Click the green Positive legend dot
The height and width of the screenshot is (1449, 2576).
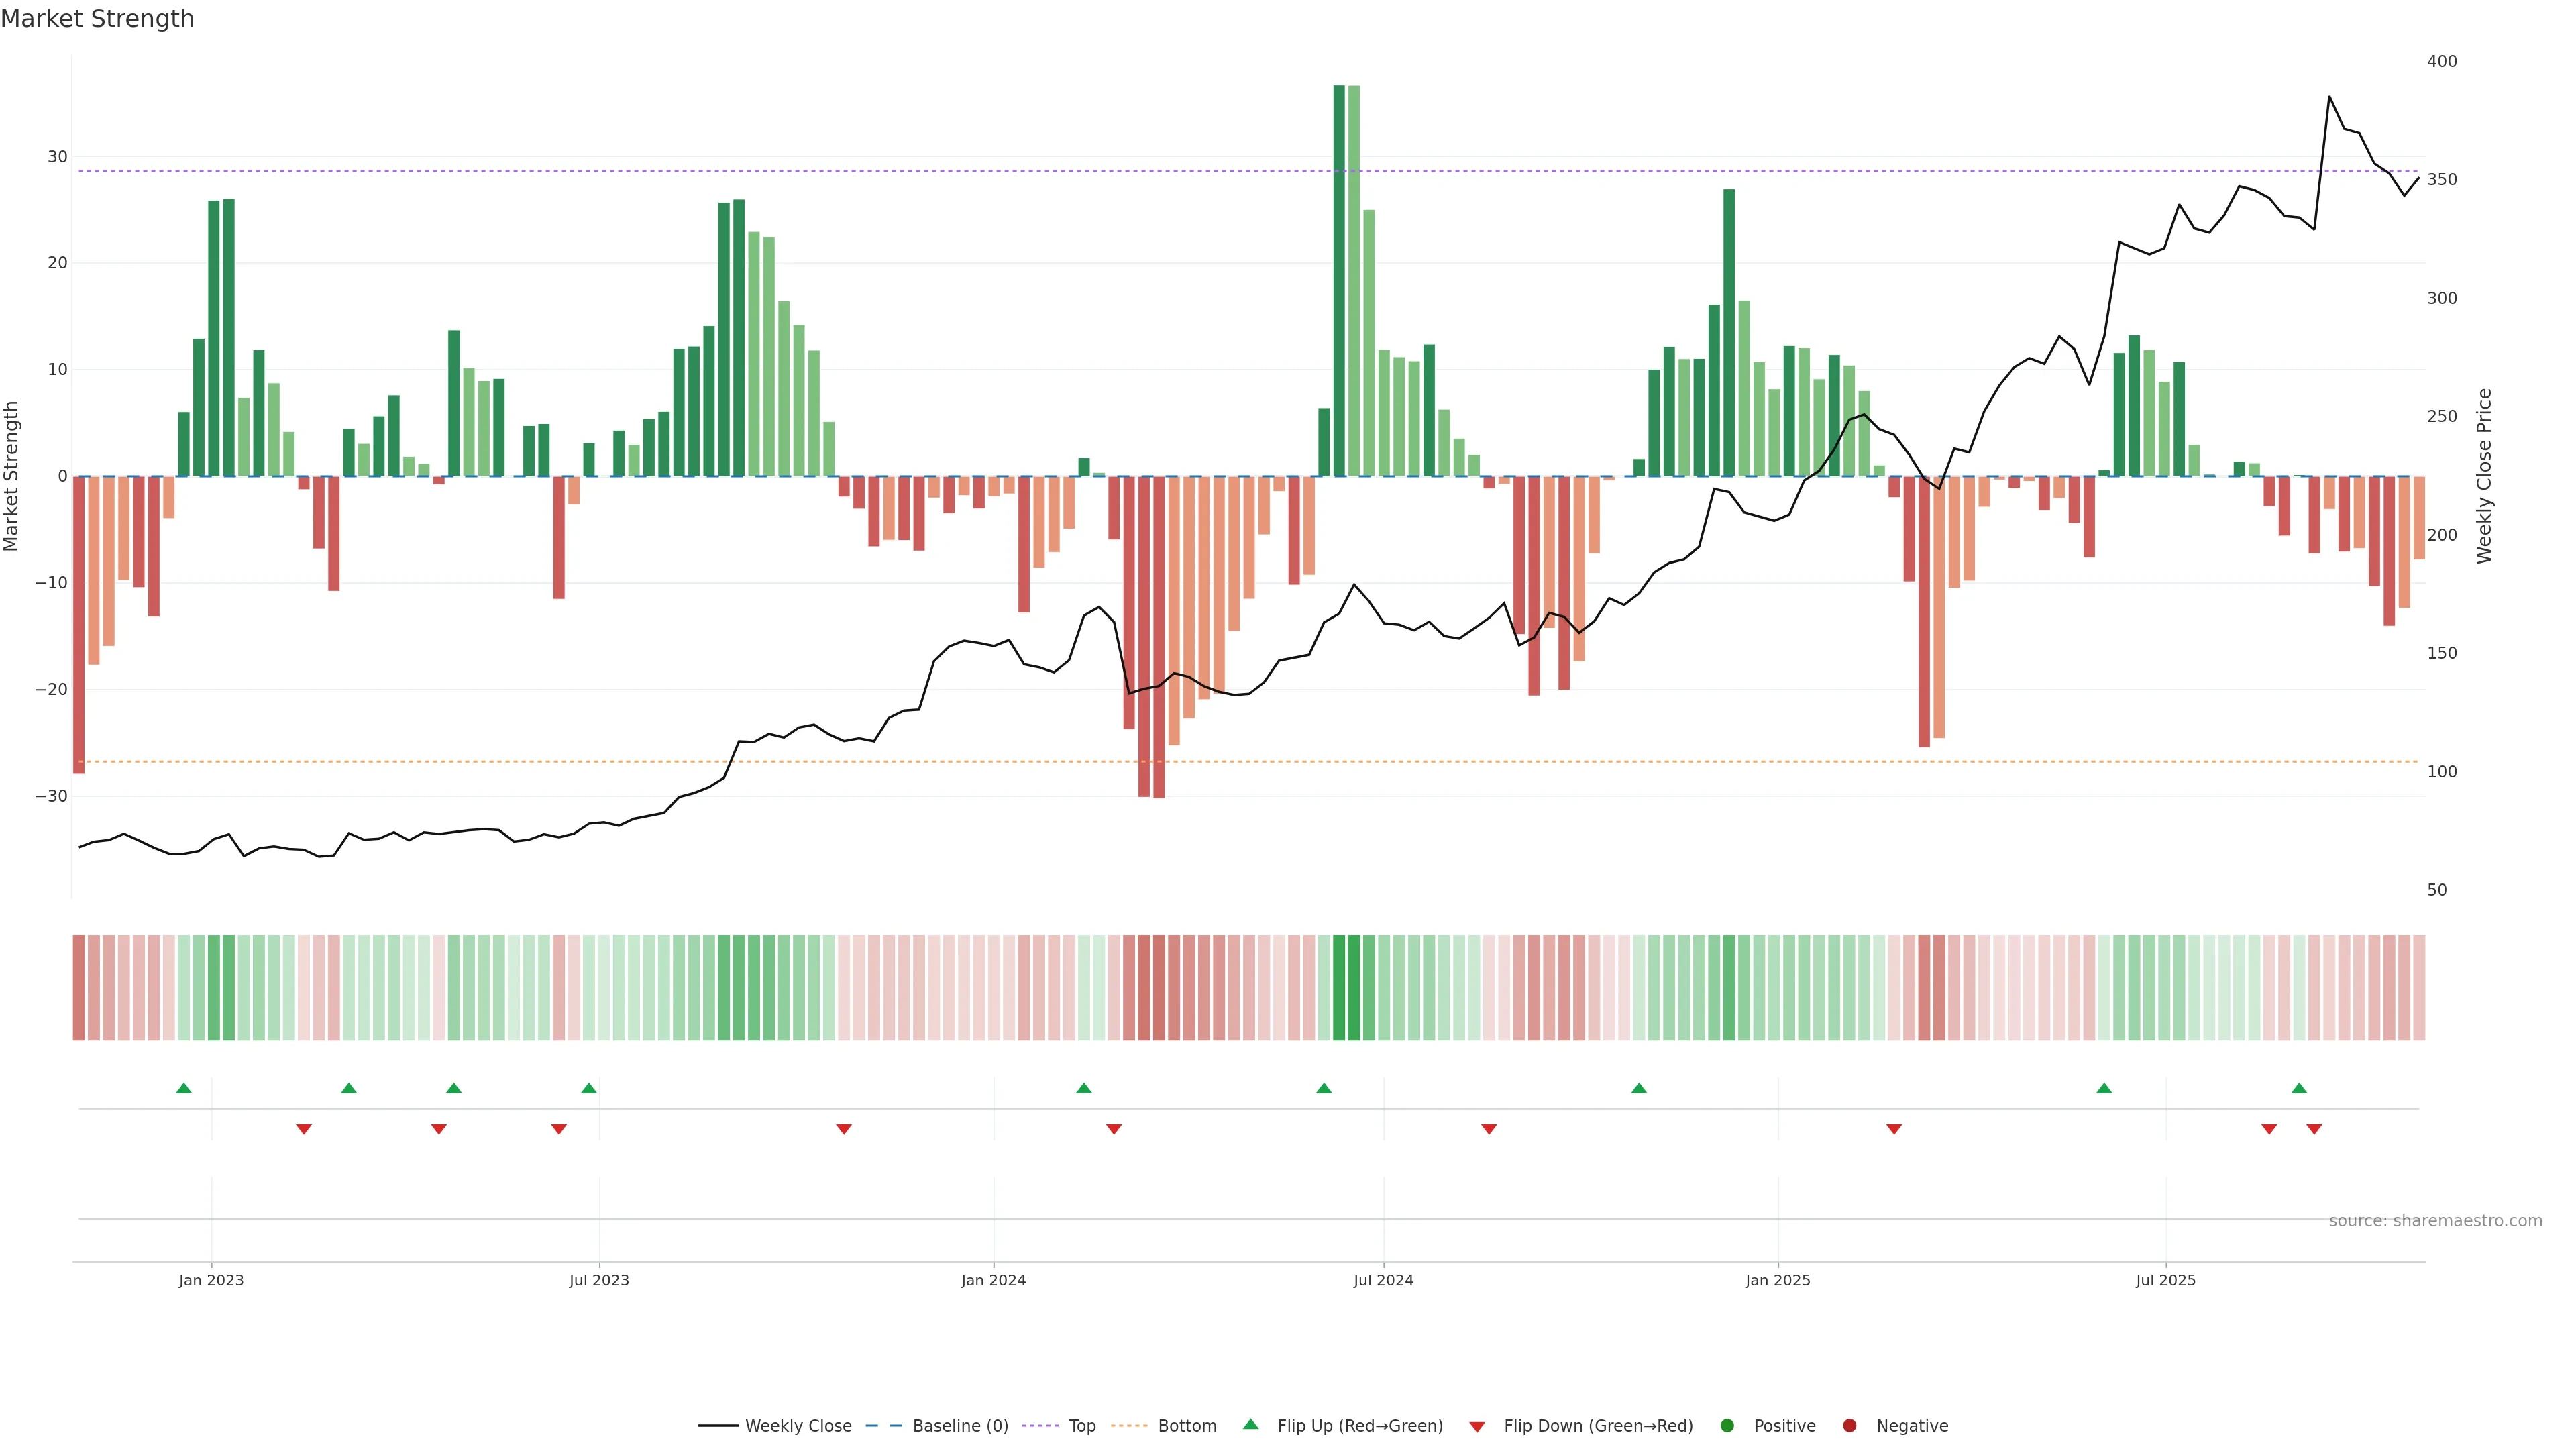tap(1727, 1426)
